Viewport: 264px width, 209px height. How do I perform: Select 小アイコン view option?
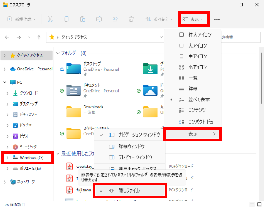point(193,67)
